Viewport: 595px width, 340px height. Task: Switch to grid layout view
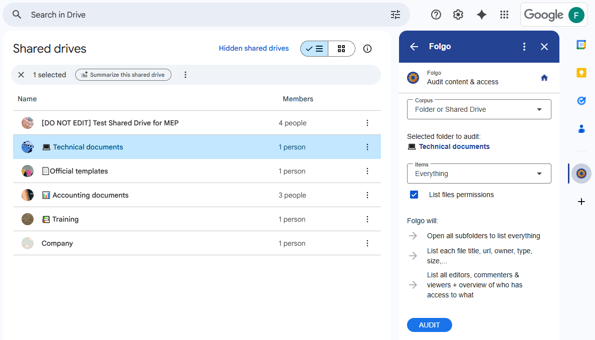pyautogui.click(x=341, y=49)
